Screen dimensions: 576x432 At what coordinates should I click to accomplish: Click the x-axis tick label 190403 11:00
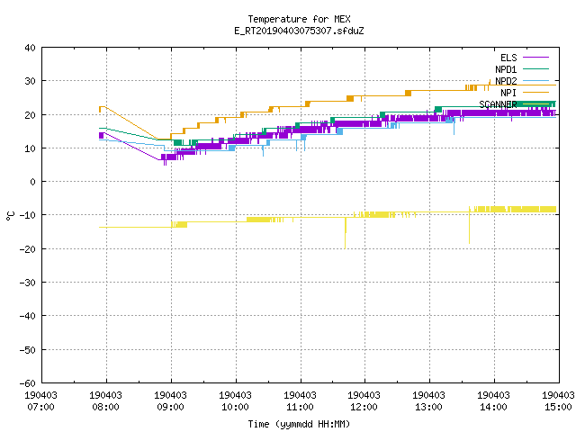point(300,401)
